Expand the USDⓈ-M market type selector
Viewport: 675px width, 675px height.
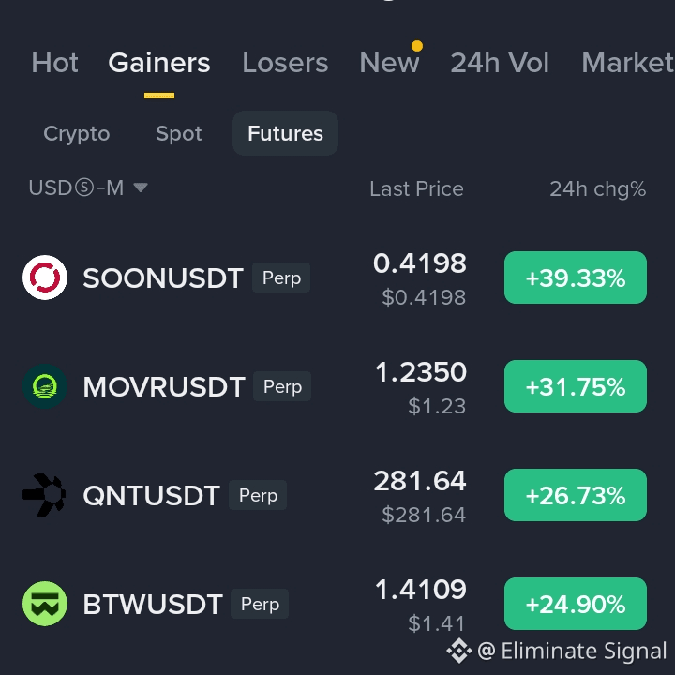click(x=88, y=188)
